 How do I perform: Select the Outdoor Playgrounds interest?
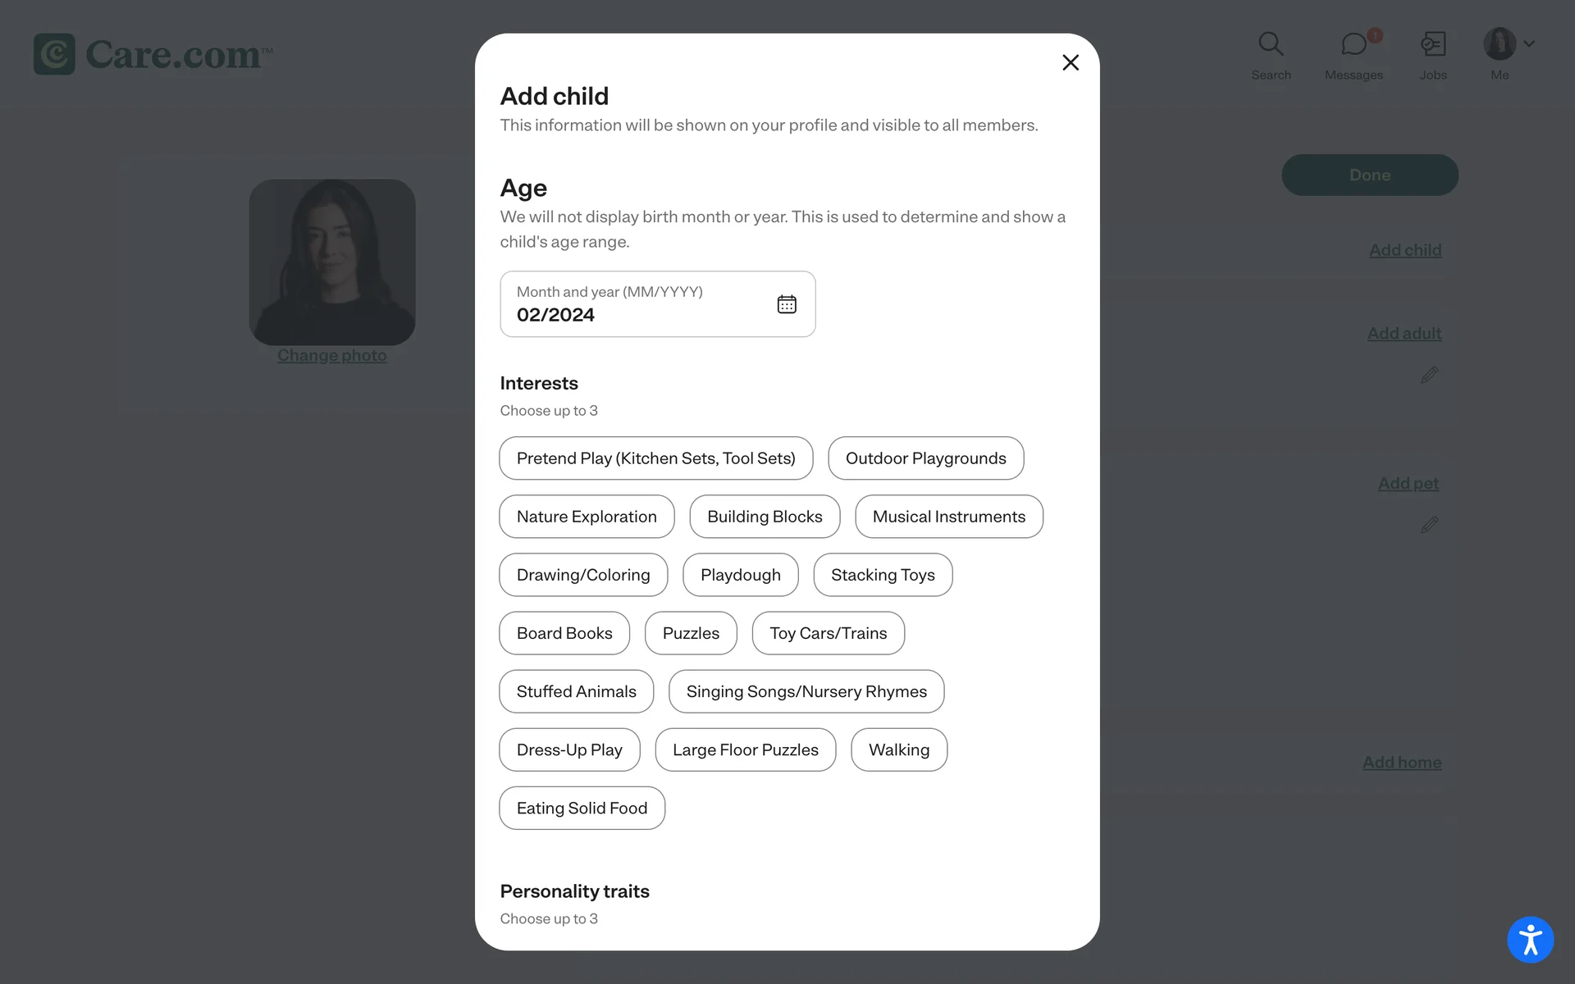click(925, 458)
